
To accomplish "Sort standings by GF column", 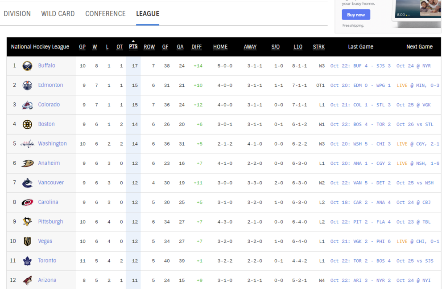I will pyautogui.click(x=165, y=47).
